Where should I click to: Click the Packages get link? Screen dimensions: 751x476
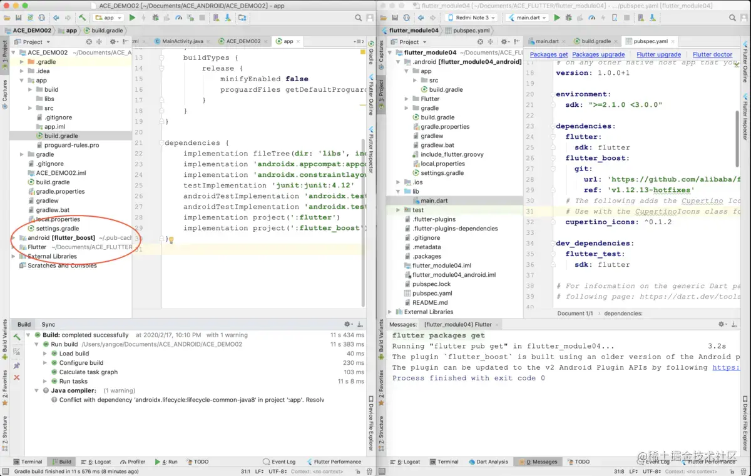549,55
